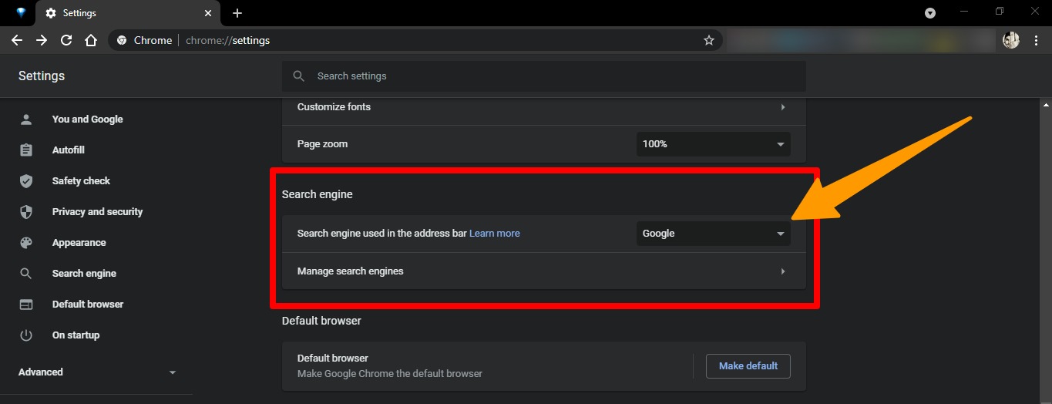Open the profile avatar menu
The height and width of the screenshot is (404, 1052).
click(1011, 40)
